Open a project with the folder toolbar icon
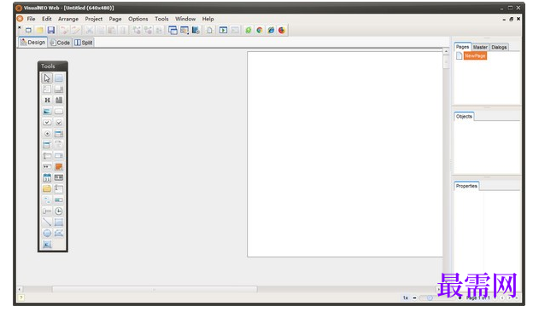Viewport: 533px width, 312px height. 40,30
